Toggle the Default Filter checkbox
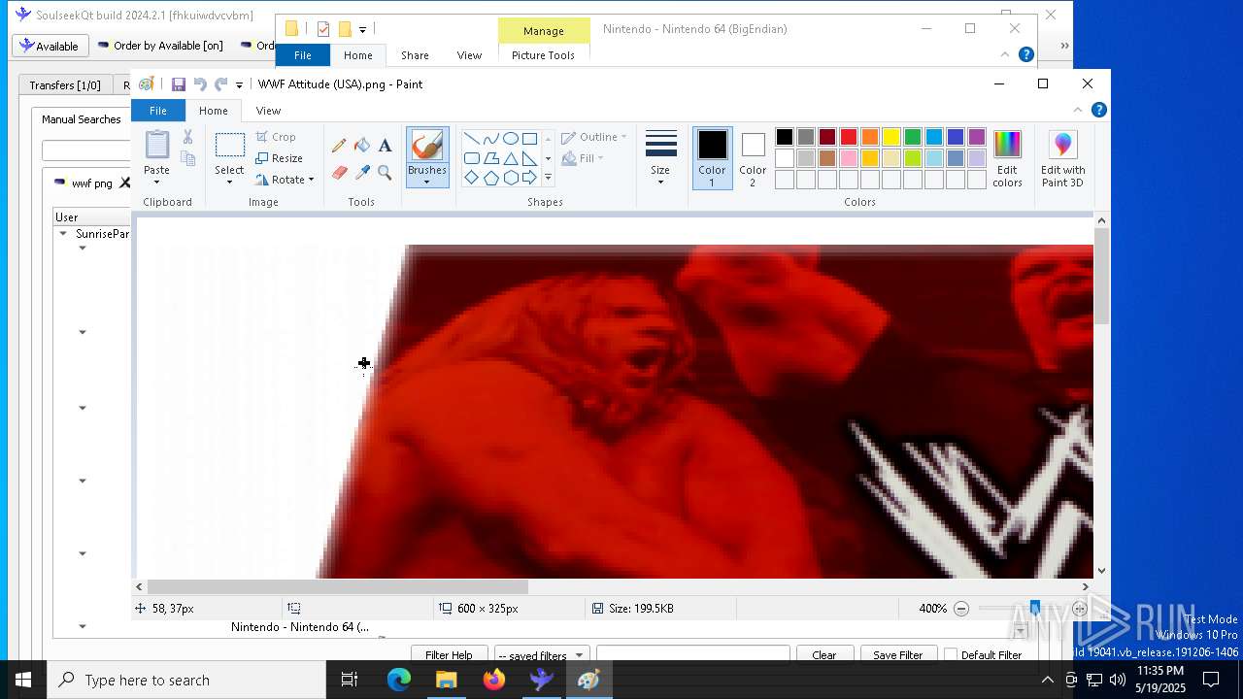The height and width of the screenshot is (699, 1243). tap(951, 655)
